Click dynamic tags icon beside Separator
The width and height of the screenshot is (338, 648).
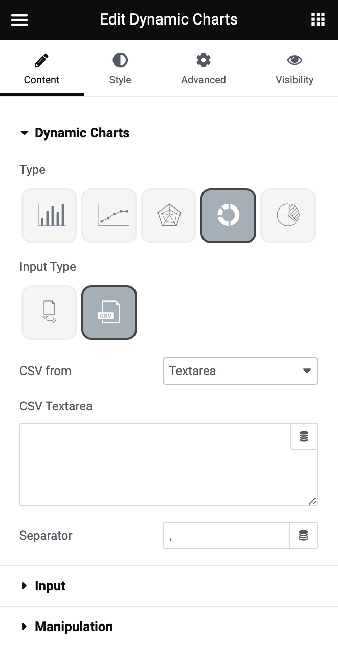pos(304,536)
